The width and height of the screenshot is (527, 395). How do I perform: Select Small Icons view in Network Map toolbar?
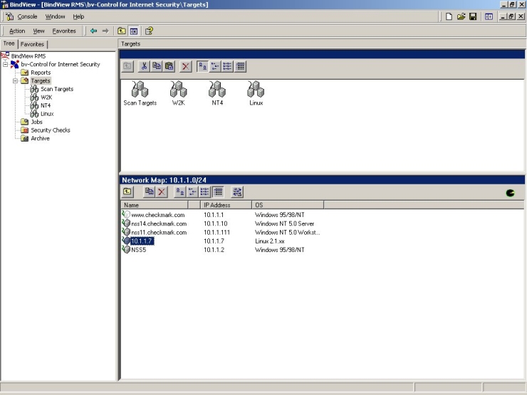pyautogui.click(x=192, y=191)
